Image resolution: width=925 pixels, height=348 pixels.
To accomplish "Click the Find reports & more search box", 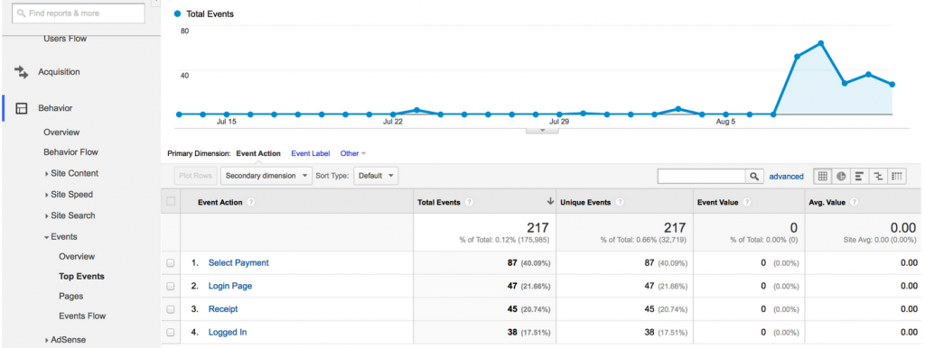I will click(x=79, y=13).
